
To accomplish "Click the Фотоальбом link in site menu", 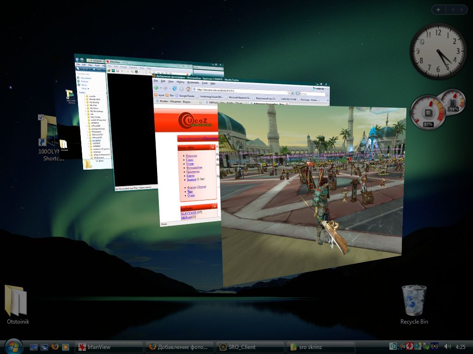I will pos(194,167).
